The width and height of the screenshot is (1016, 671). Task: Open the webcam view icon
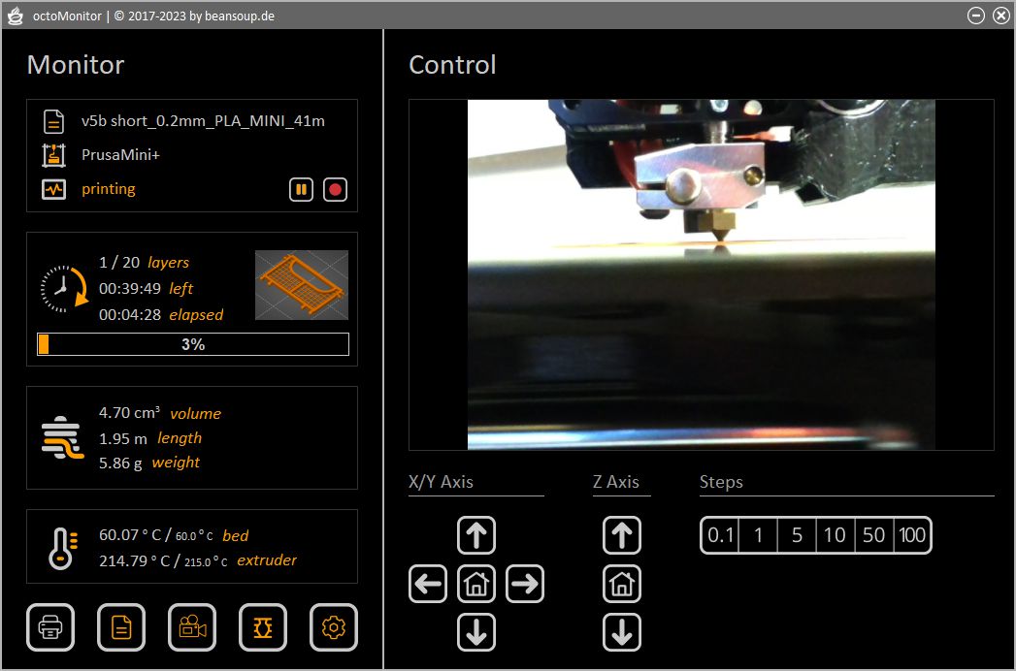point(192,627)
